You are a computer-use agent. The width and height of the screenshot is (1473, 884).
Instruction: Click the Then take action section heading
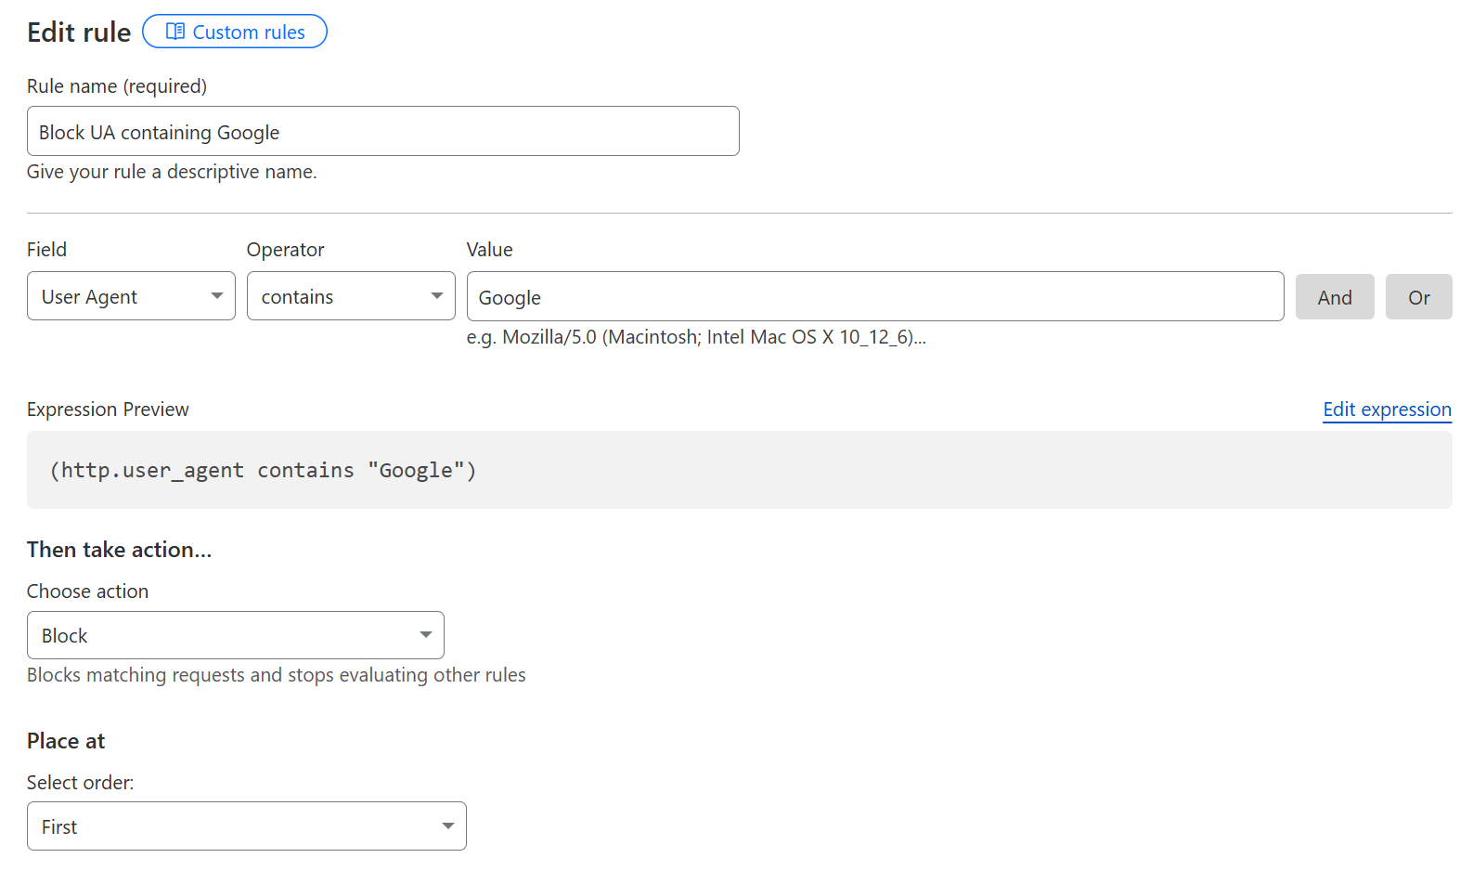[x=119, y=550]
